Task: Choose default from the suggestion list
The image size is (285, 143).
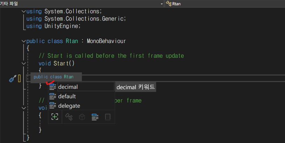Action: [x=82, y=96]
